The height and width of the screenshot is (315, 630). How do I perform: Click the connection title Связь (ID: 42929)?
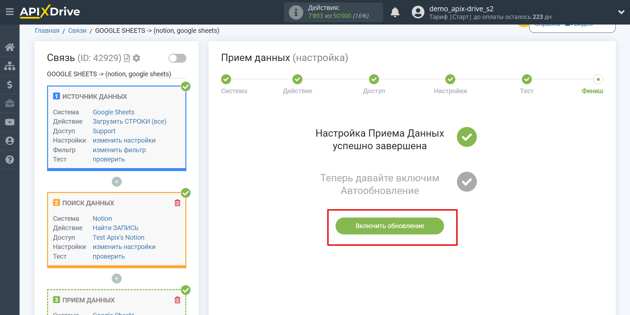pos(84,58)
